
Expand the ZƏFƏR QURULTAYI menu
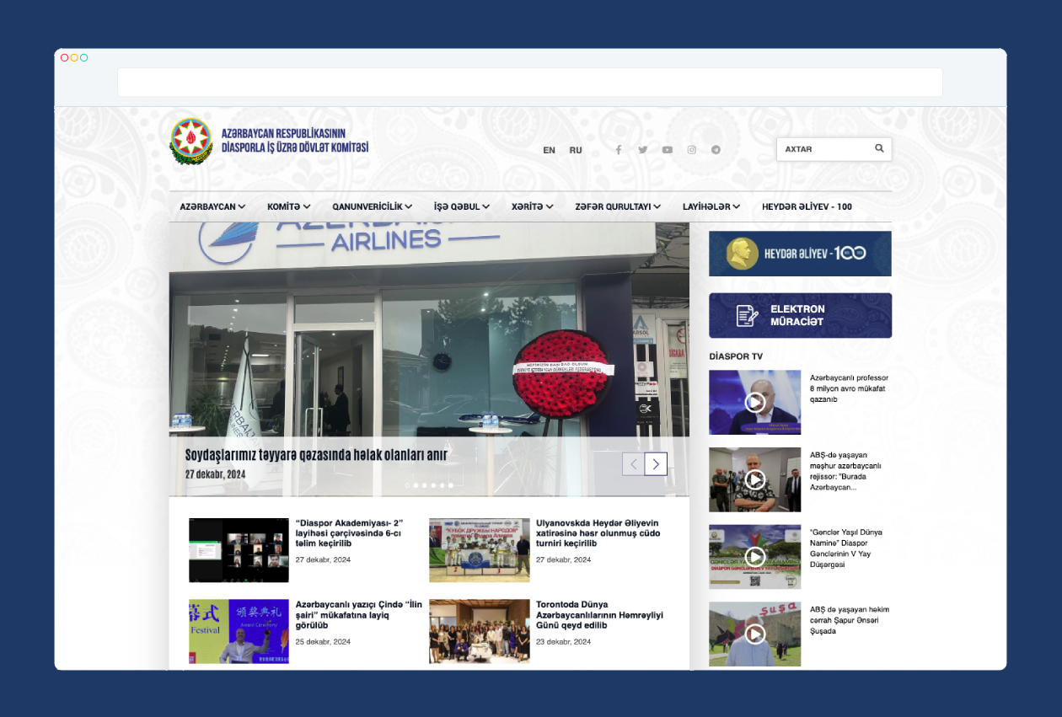(x=618, y=206)
